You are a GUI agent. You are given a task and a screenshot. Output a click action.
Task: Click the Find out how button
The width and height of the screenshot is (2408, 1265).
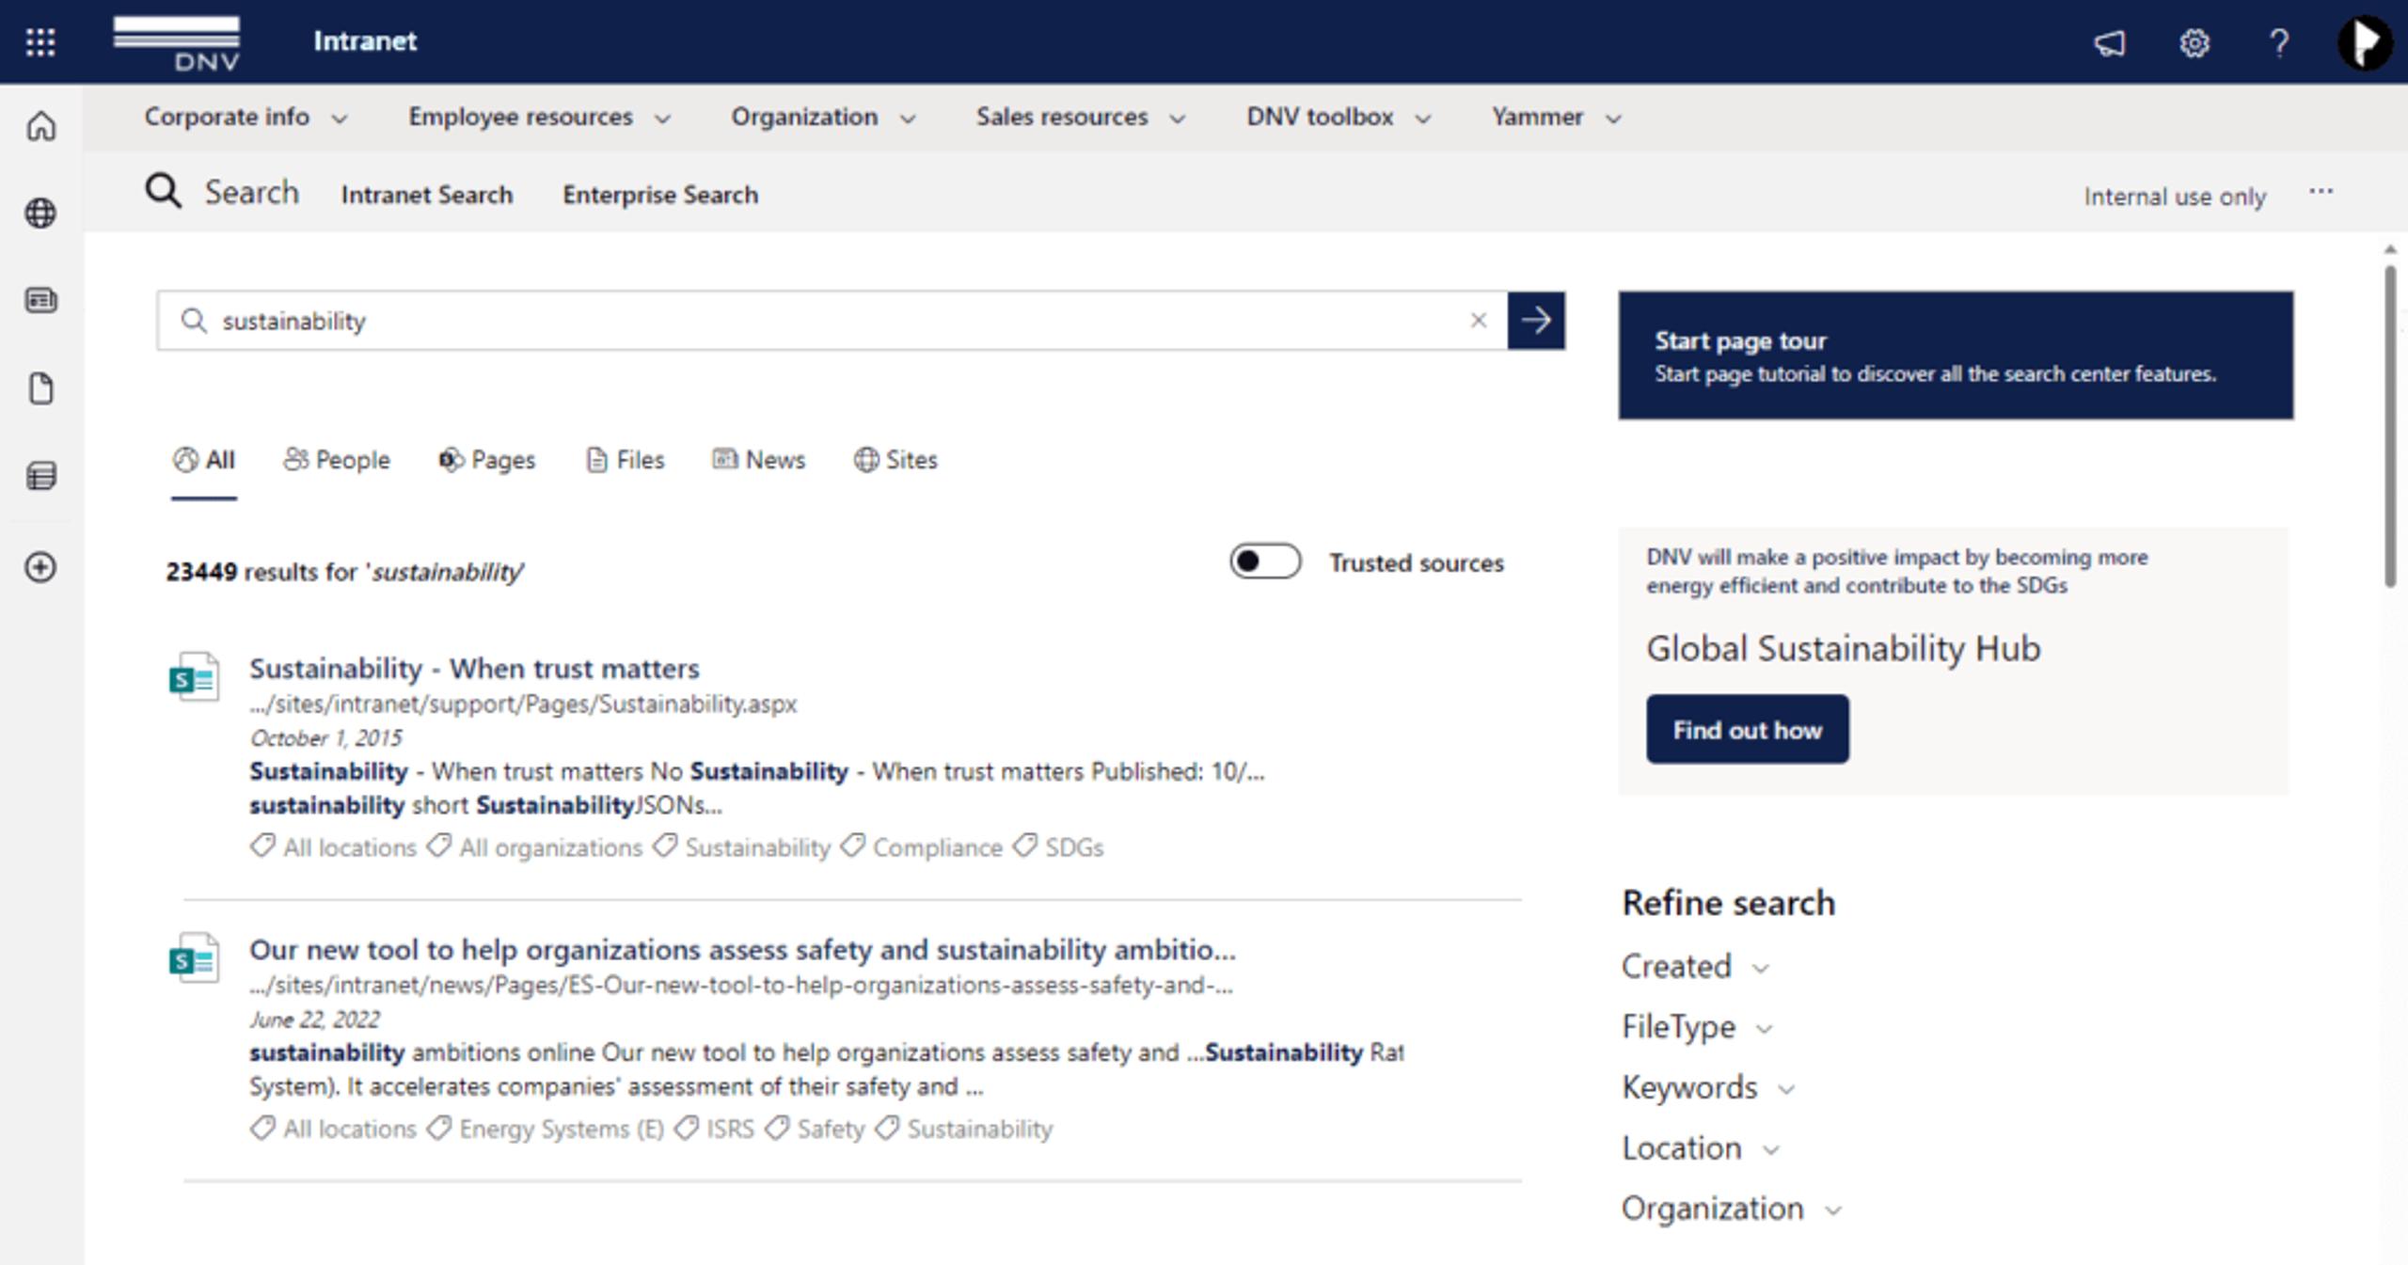coord(1746,730)
